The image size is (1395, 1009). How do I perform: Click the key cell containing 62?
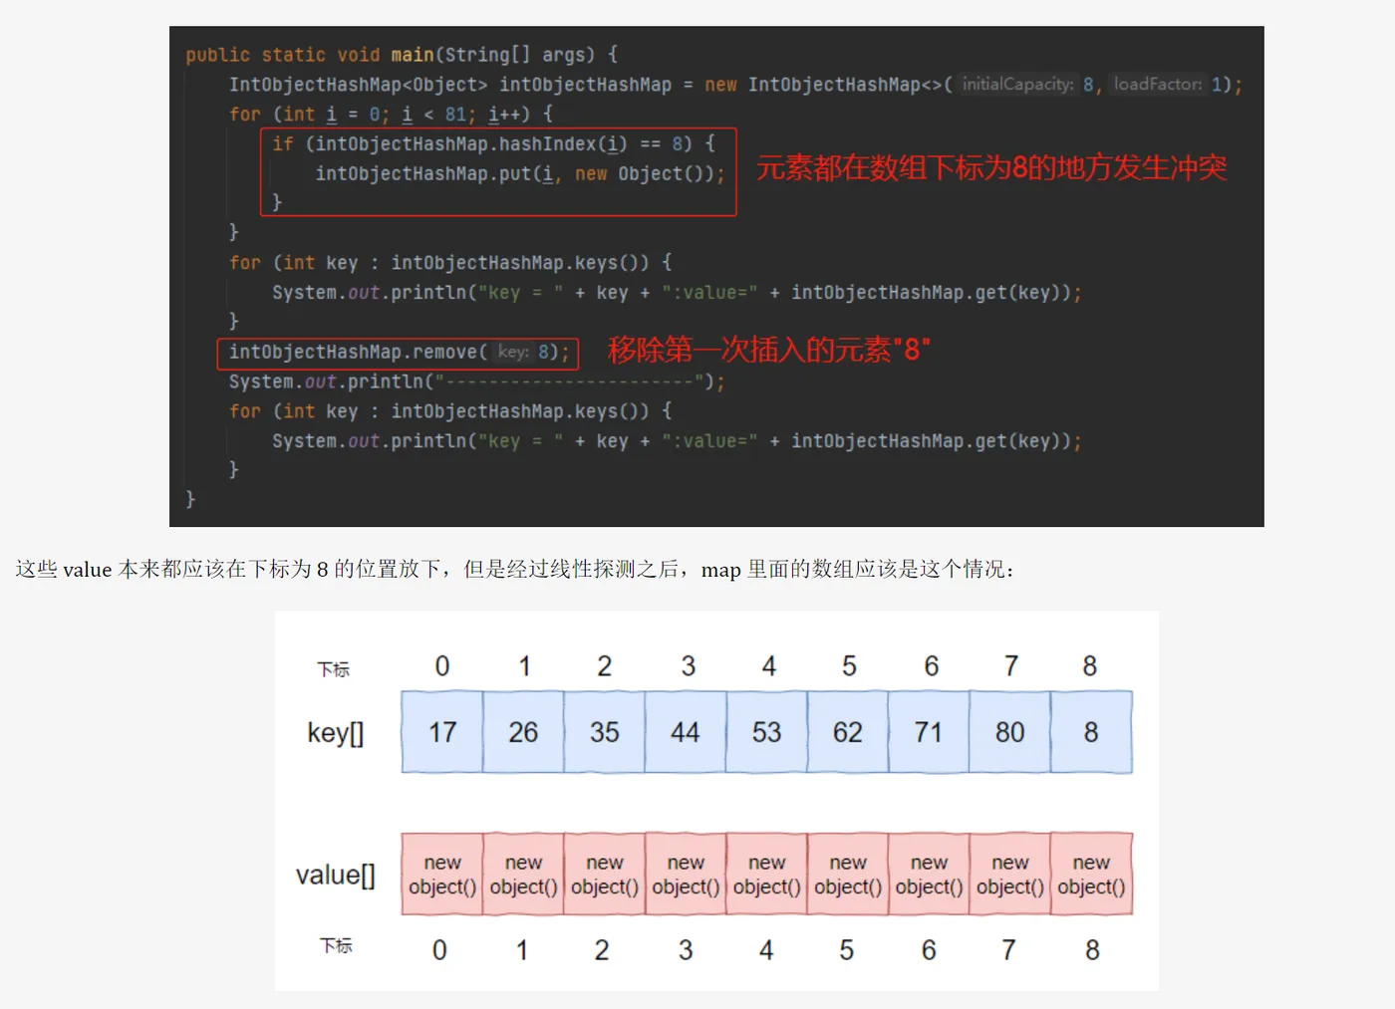coord(848,732)
